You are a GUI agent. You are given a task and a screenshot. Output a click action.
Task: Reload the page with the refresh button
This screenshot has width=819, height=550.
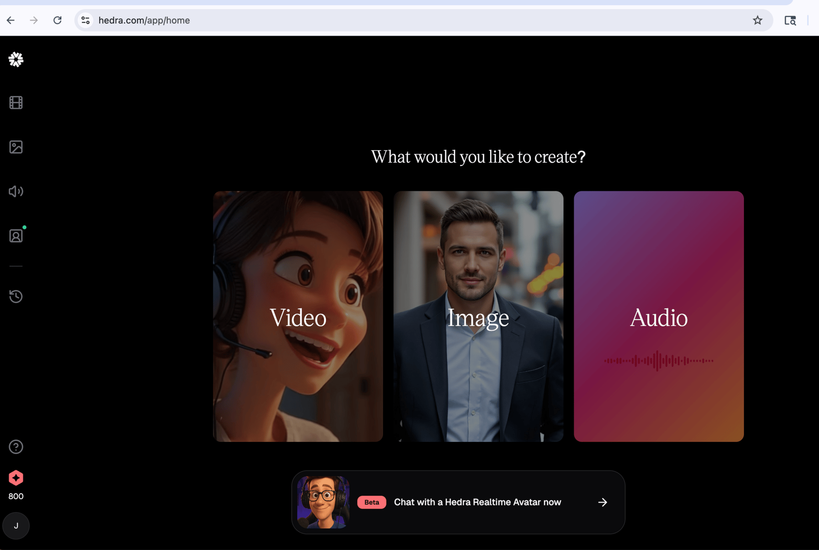click(57, 20)
